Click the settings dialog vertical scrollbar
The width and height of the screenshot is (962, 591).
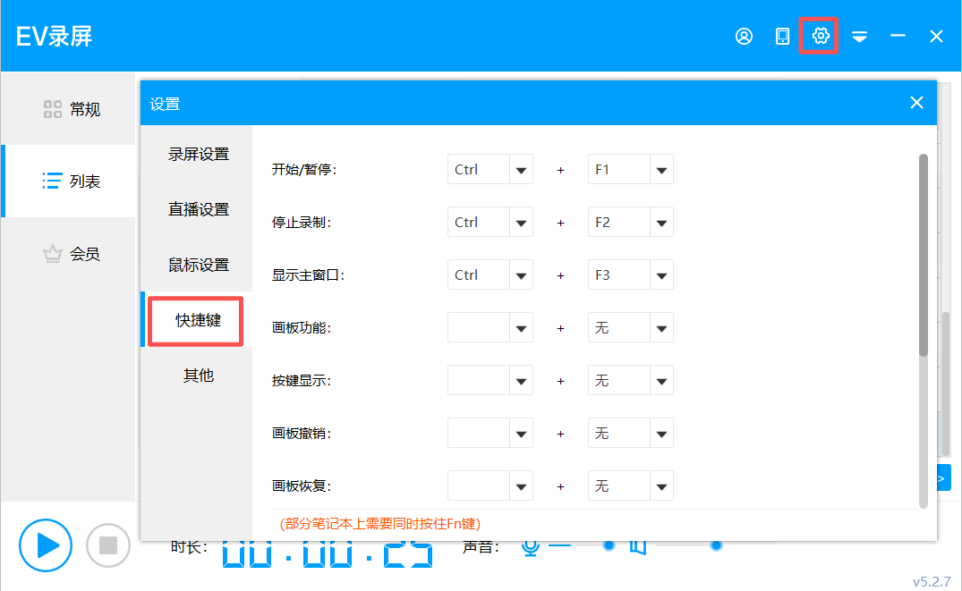point(924,255)
